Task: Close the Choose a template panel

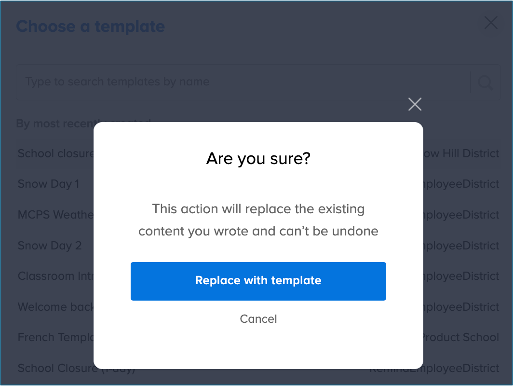Action: pos(491,23)
